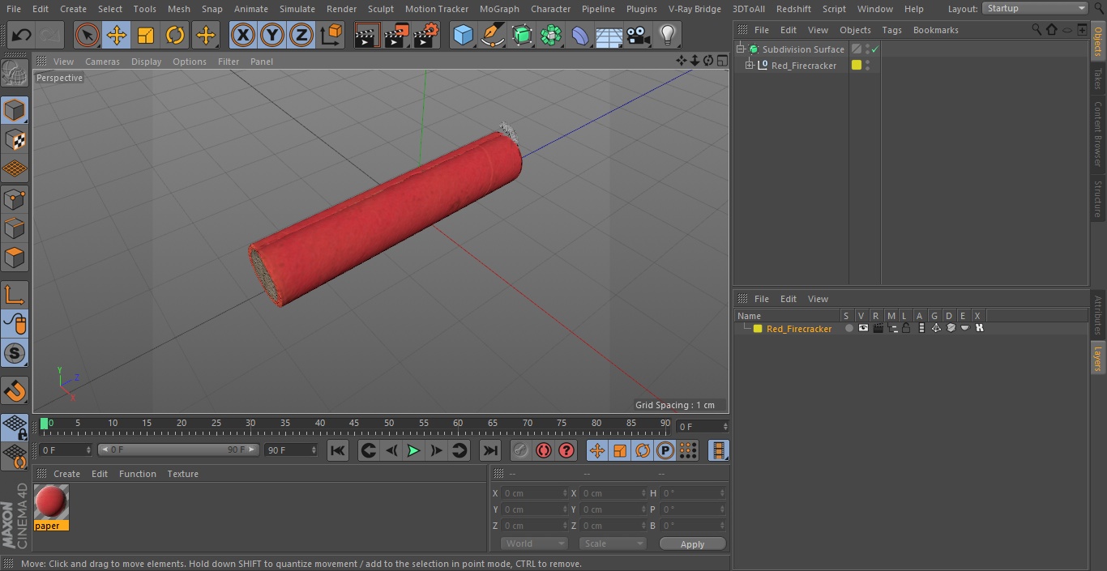Open Objects panel Tags menu
This screenshot has height=571, width=1107.
[x=891, y=30]
